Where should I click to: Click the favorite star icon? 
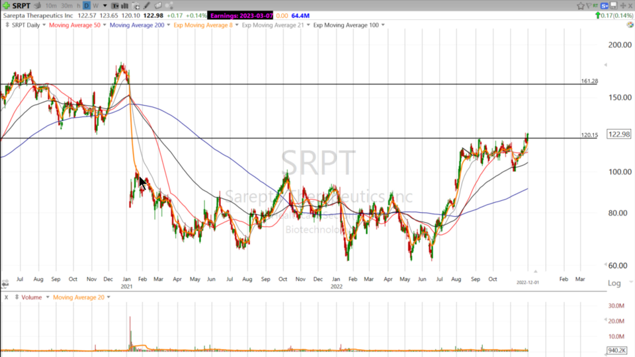click(580, 6)
